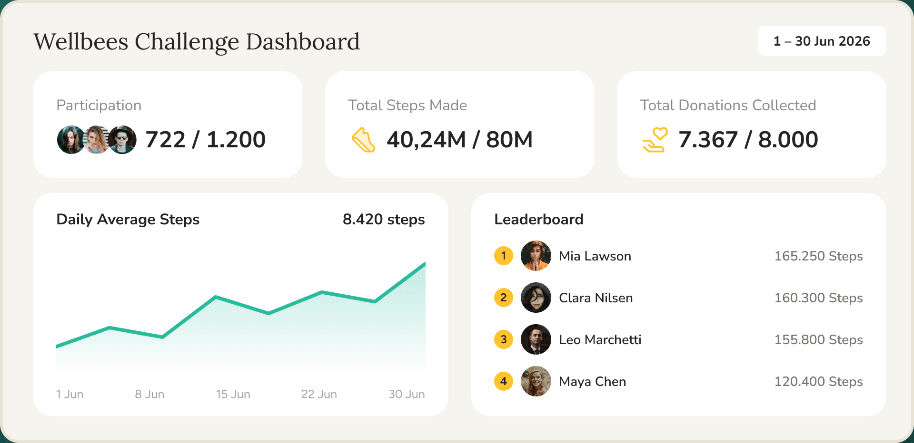Click the Total Steps Made label
Screen dimensions: 914x443
407,106
